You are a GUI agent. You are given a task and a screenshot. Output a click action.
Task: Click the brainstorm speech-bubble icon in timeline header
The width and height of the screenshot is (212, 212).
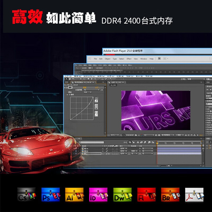click(x=149, y=142)
